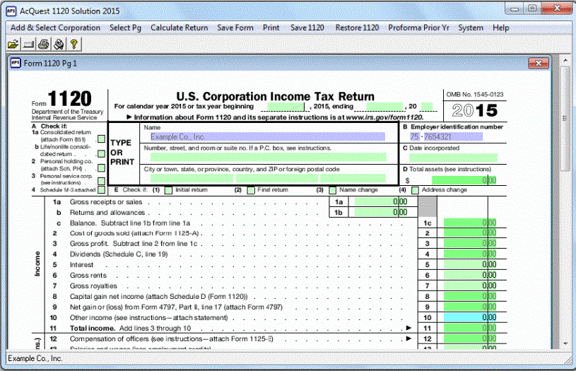Image resolution: width=576 pixels, height=371 pixels.
Task: Click the print preview toolbar icon
Action: [59, 45]
